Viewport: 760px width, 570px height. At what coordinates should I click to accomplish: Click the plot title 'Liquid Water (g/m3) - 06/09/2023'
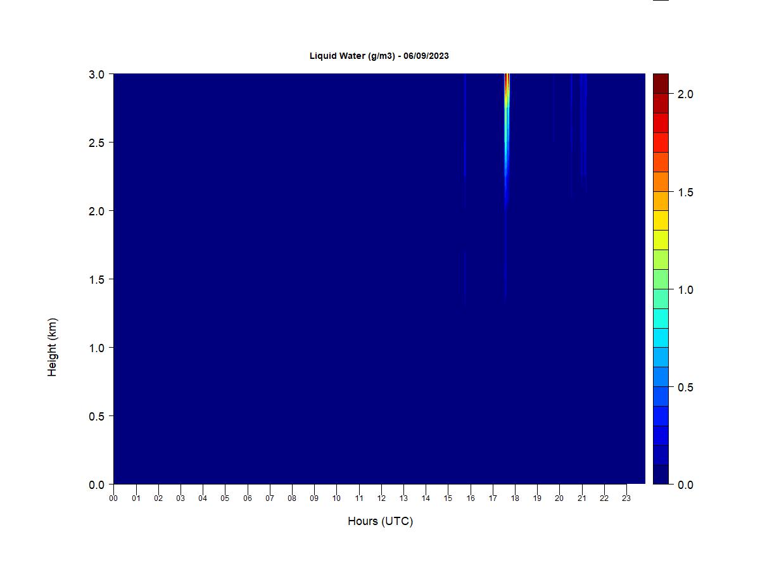pyautogui.click(x=379, y=56)
